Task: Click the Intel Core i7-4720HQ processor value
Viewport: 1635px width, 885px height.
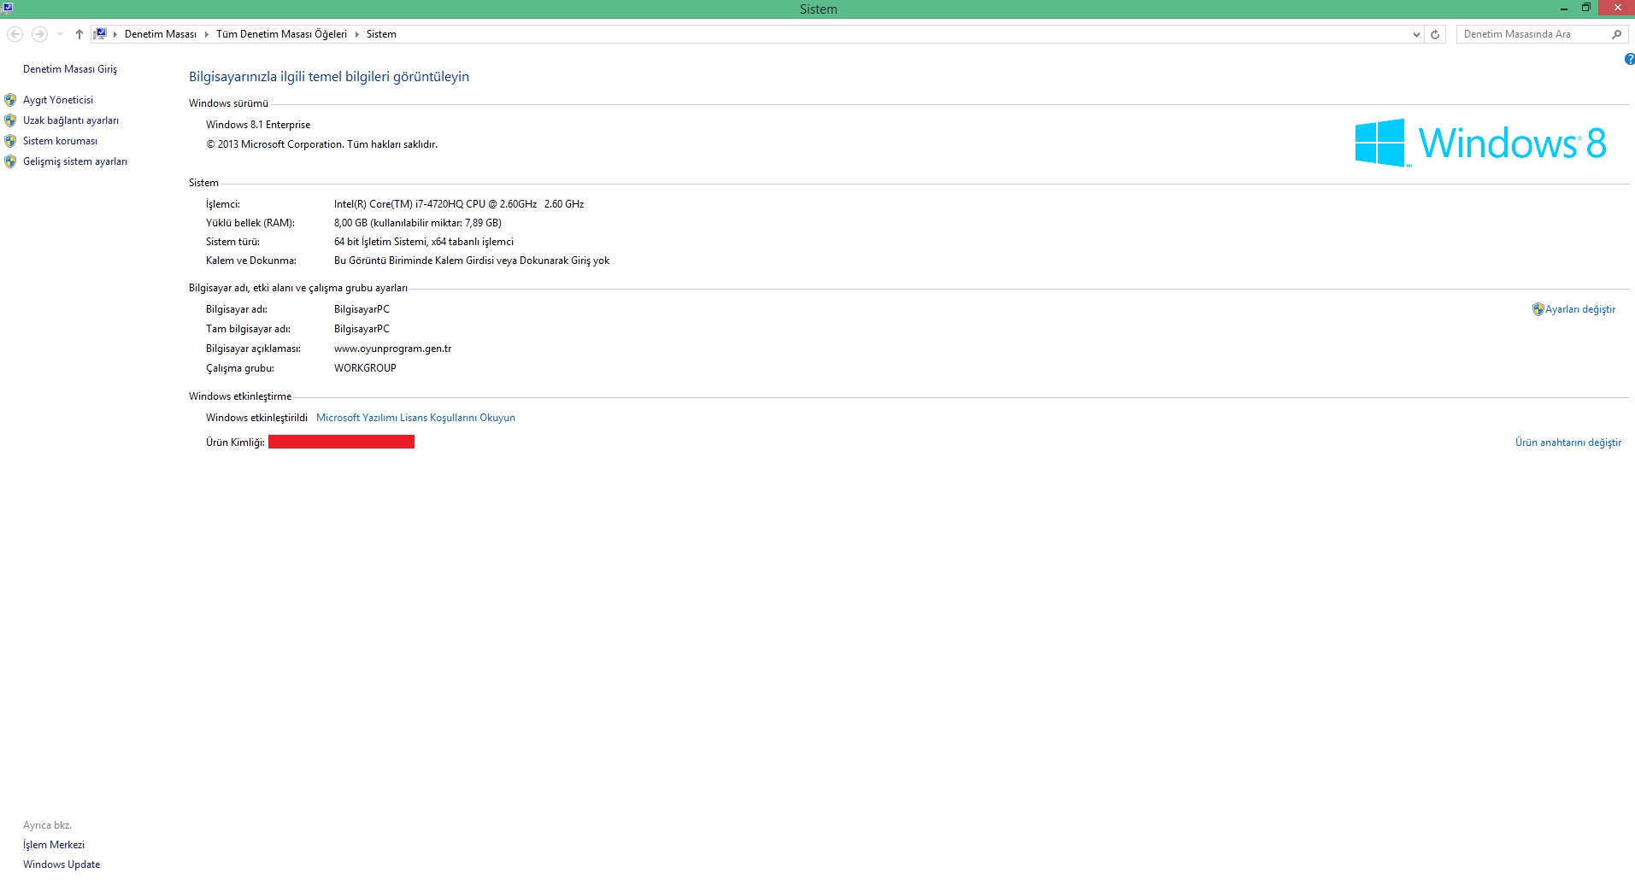Action: point(459,204)
